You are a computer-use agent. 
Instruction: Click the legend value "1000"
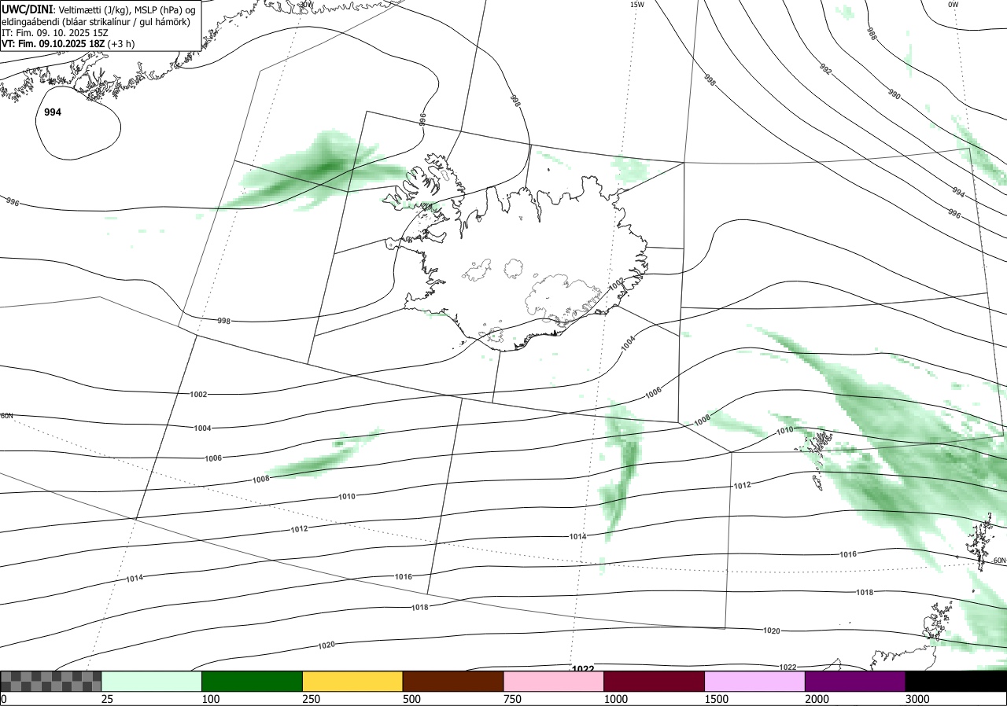click(x=617, y=699)
